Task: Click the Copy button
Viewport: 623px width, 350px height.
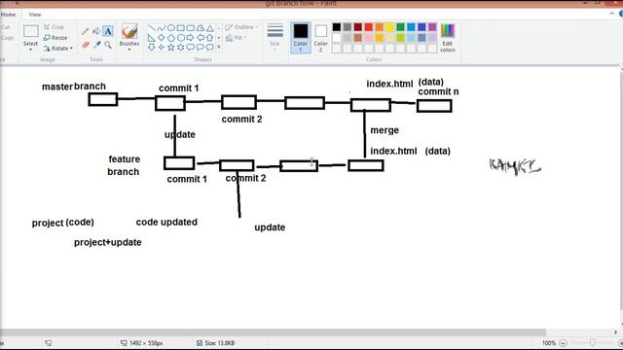Action: [7, 38]
